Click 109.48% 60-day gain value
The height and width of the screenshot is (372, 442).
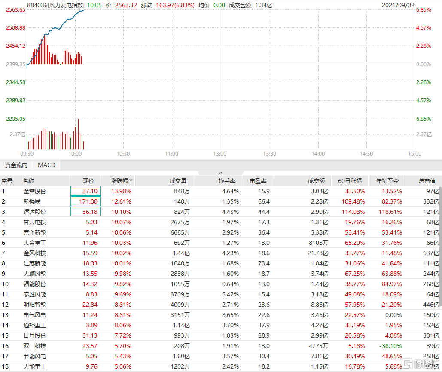click(353, 201)
